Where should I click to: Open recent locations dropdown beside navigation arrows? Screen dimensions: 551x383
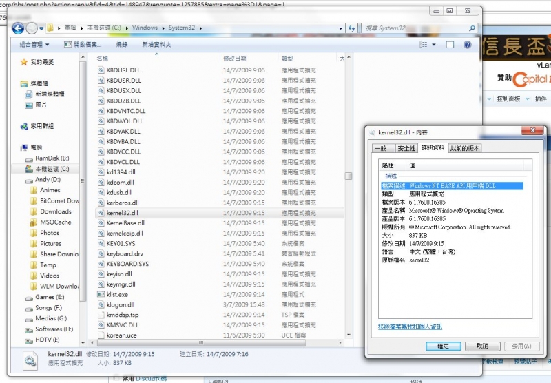[x=41, y=28]
